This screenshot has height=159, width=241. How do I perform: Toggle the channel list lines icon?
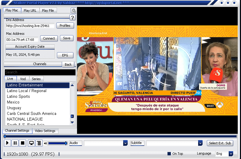[39, 143]
